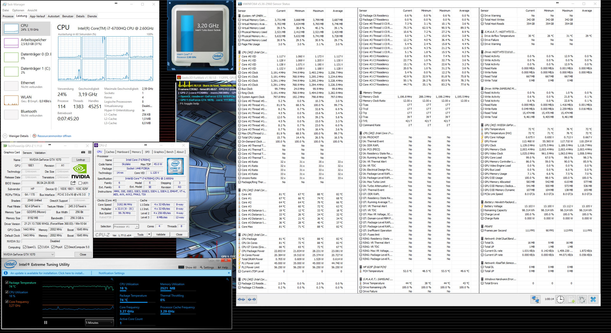Click GPU-Z screenshot camera icon
This screenshot has width=611, height=333.
(83, 152)
